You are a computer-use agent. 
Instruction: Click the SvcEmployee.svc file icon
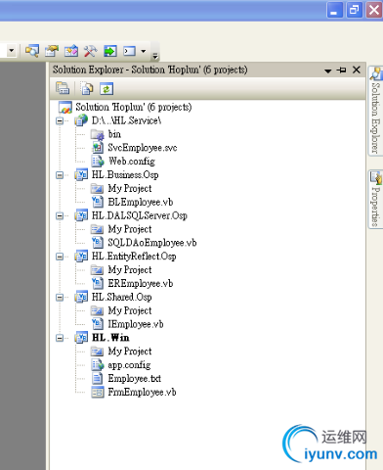click(98, 148)
